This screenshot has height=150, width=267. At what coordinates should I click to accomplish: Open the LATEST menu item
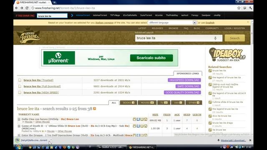(x=142, y=28)
